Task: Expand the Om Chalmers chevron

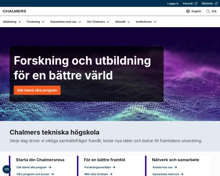Action: (108, 22)
